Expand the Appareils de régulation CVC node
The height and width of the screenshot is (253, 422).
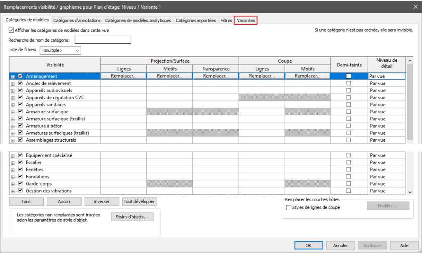coord(13,98)
